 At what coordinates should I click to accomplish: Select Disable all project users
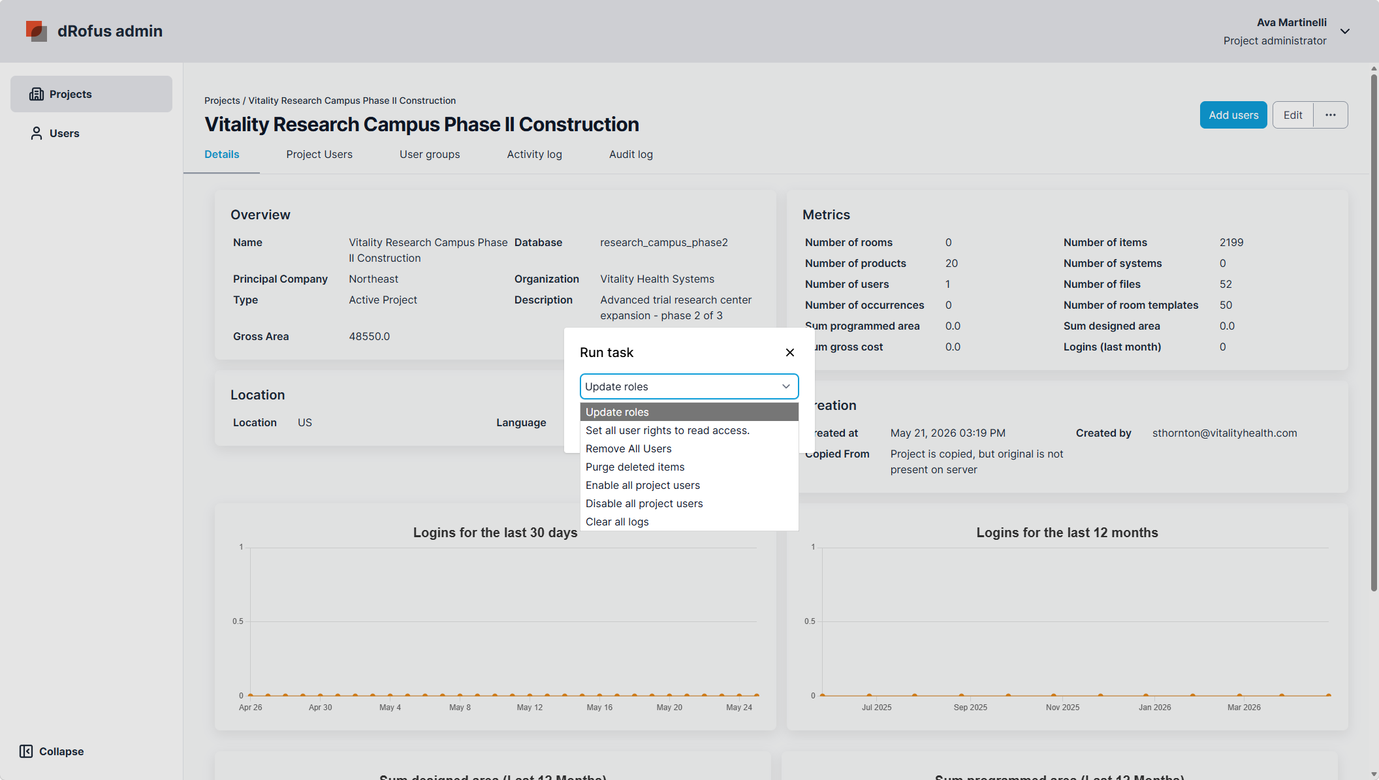[689, 503]
